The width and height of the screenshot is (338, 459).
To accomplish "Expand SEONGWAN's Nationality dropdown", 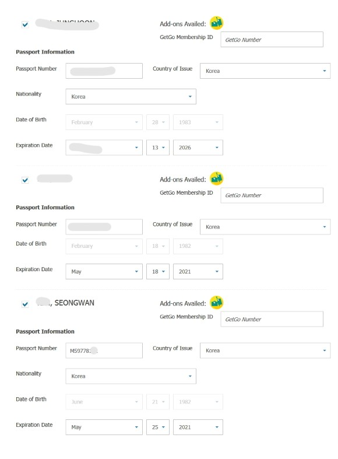I will click(x=131, y=376).
